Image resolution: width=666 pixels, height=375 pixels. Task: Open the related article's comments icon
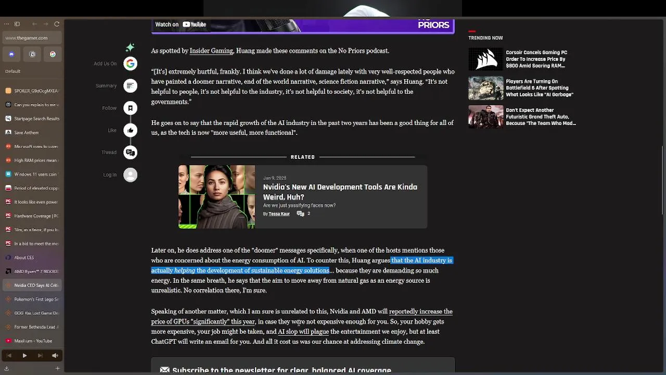(301, 214)
